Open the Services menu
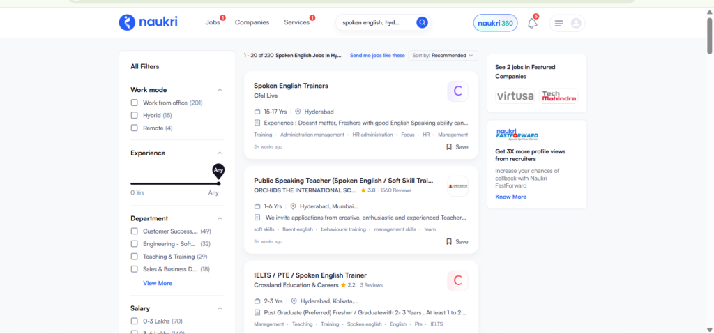 point(297,22)
